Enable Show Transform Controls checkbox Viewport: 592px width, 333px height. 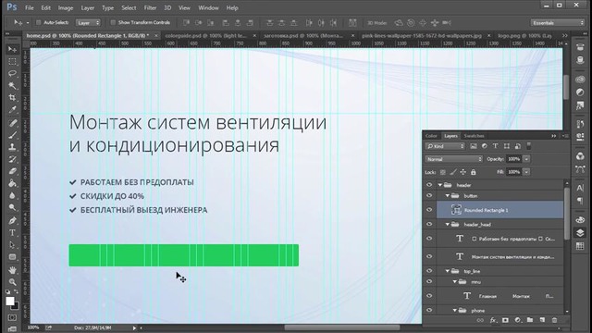click(113, 22)
